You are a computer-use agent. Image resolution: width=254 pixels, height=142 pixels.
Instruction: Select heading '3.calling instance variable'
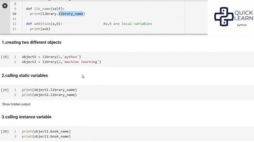27,117
